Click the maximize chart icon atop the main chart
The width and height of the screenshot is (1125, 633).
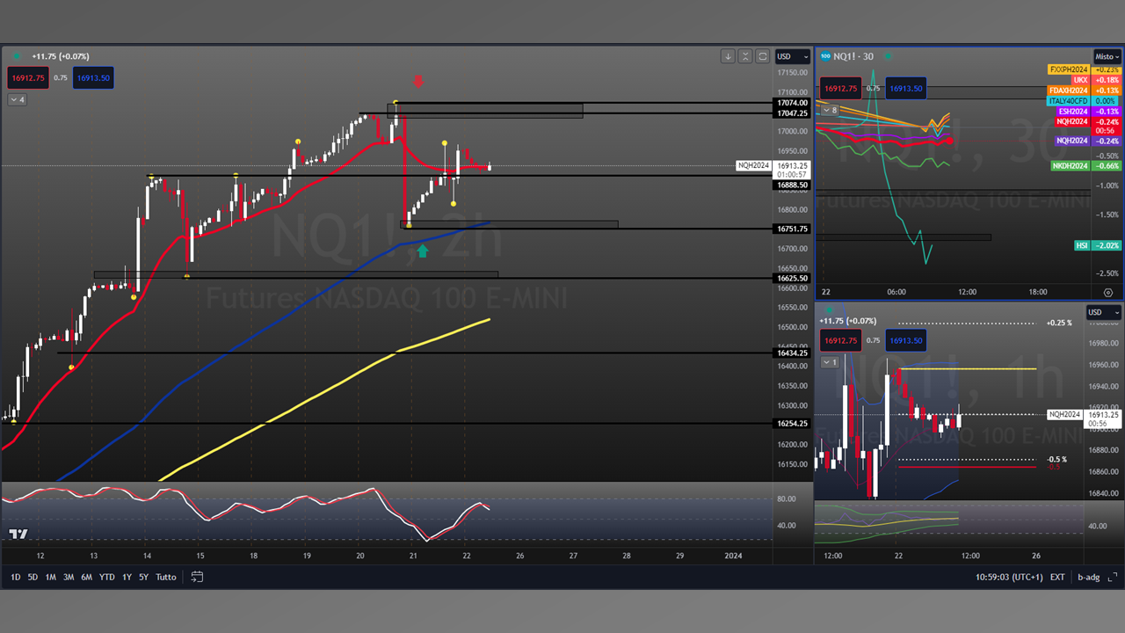(x=762, y=56)
